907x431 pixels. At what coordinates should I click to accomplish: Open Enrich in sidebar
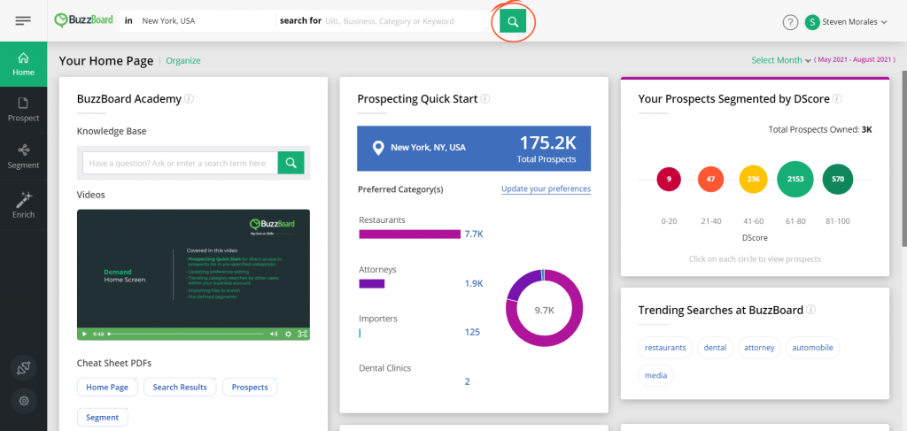24,205
